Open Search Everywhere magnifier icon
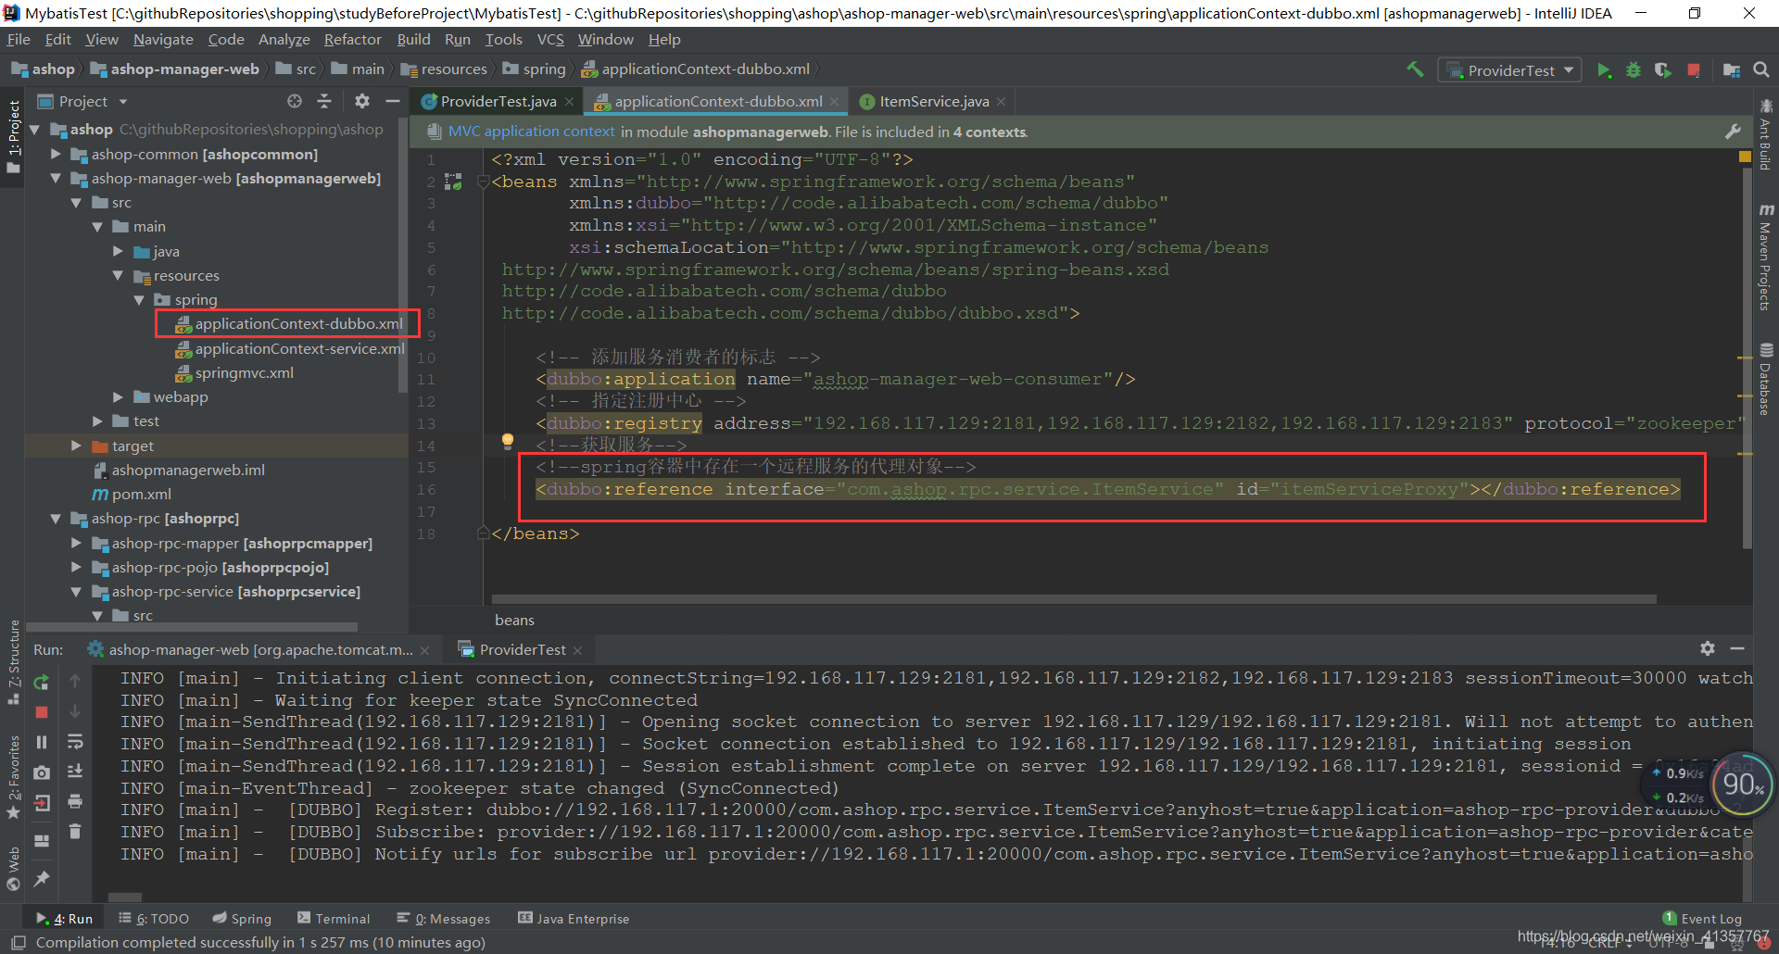Viewport: 1779px width, 954px height. [1761, 69]
